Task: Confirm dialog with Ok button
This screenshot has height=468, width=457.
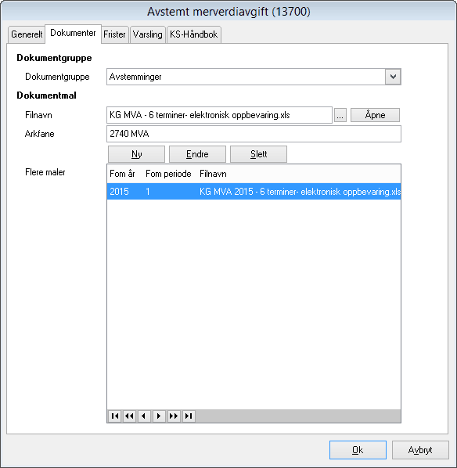Action: 358,450
